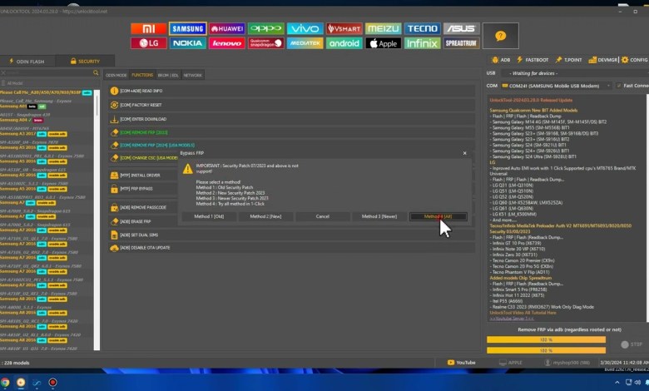Run [MTP] INSTALL DRIVER function
The width and height of the screenshot is (649, 391).
[x=143, y=176]
